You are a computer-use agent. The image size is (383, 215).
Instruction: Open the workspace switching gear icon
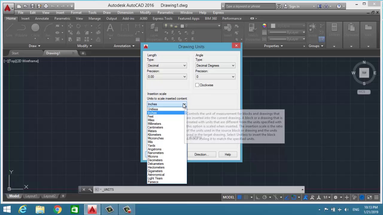(335, 197)
